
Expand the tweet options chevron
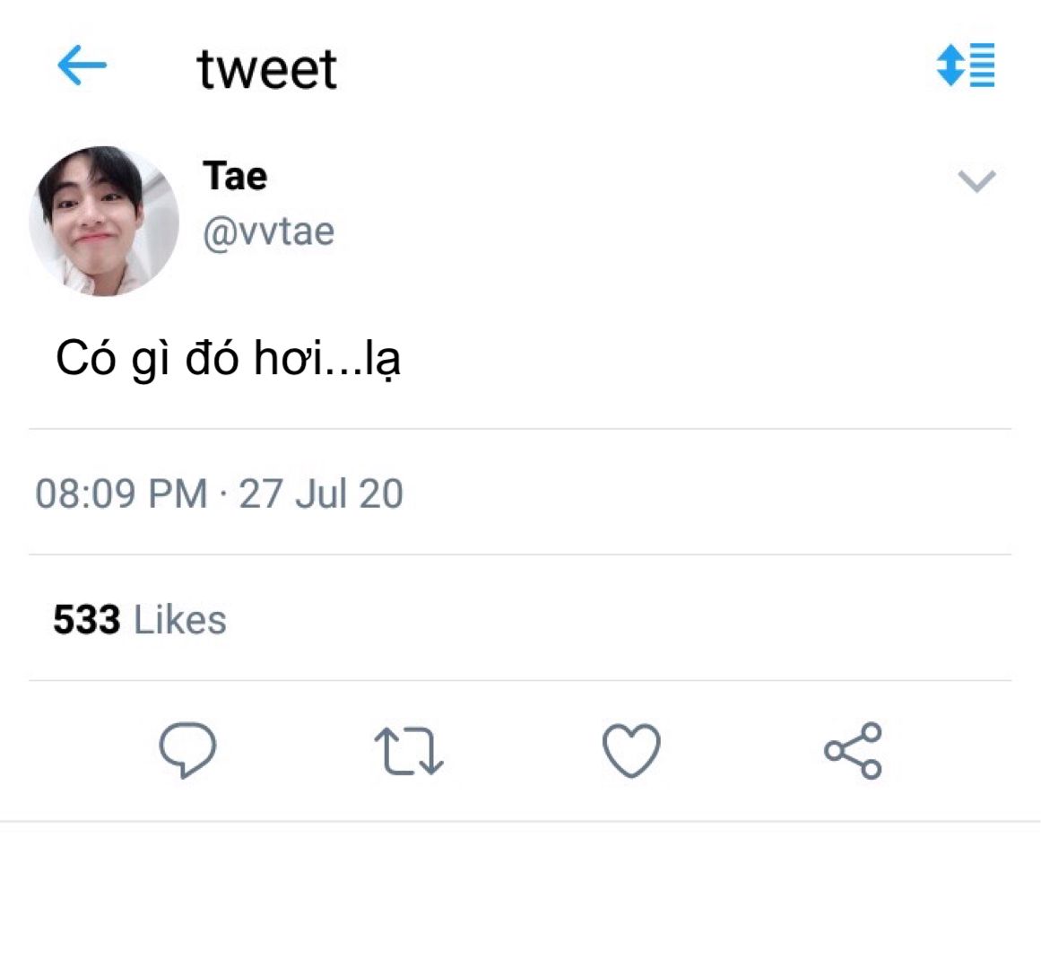(x=976, y=180)
